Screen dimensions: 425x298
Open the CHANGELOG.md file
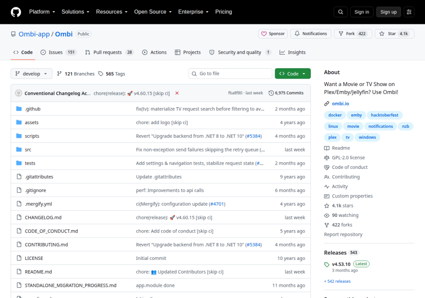[43, 217]
